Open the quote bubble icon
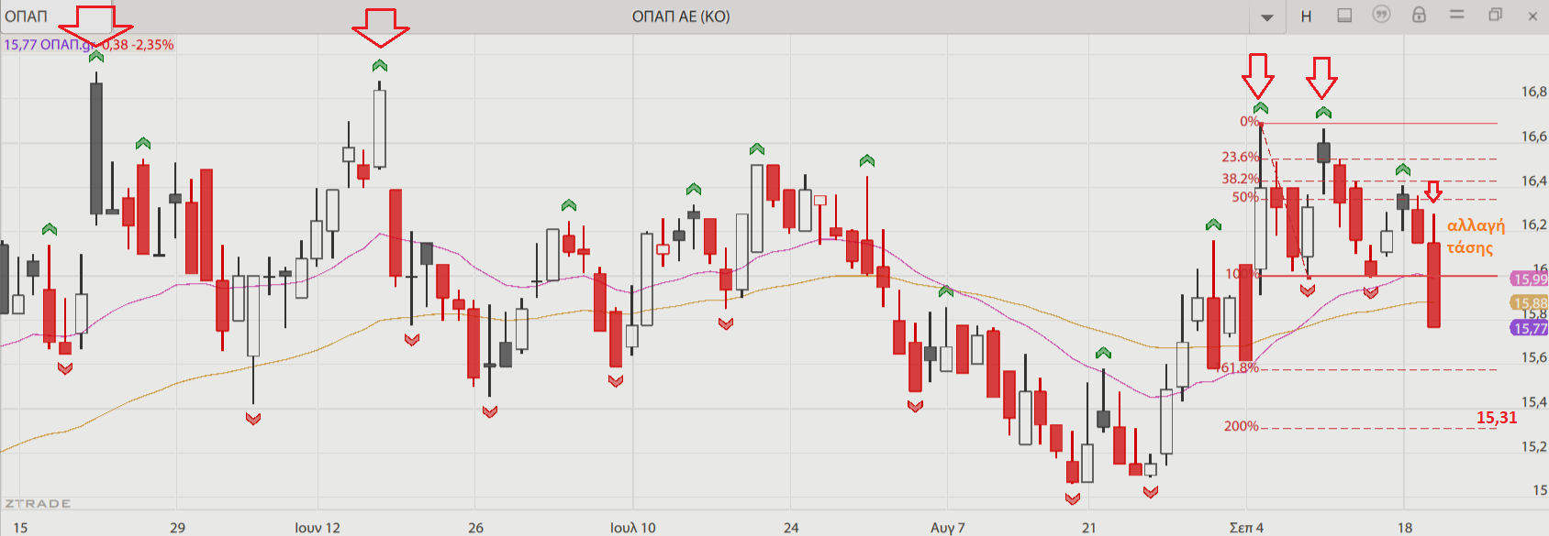 click(1381, 15)
